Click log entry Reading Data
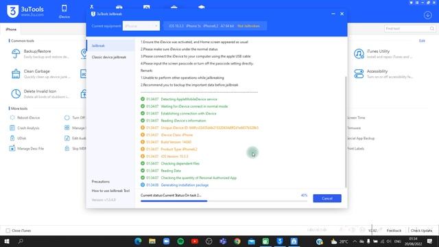This screenshot has height=247, width=439. point(171,171)
